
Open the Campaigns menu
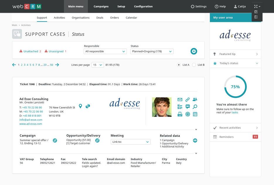click(101, 6)
